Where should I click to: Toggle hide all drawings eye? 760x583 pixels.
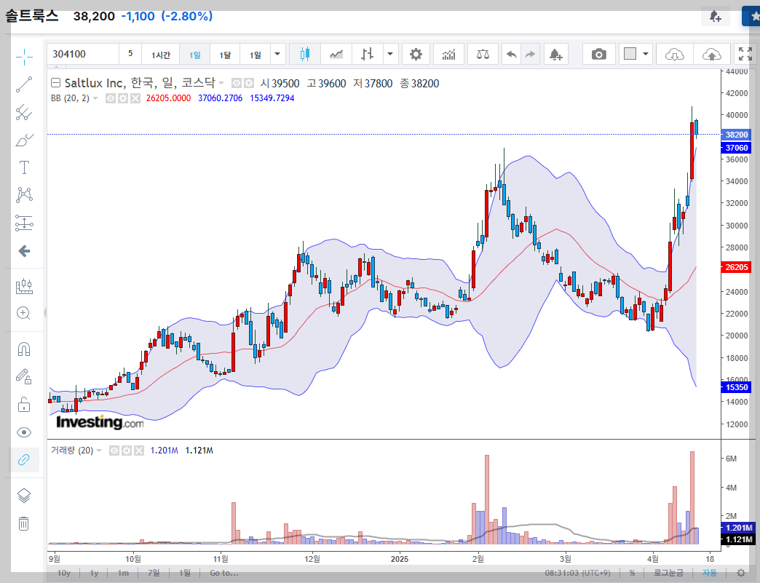[24, 432]
